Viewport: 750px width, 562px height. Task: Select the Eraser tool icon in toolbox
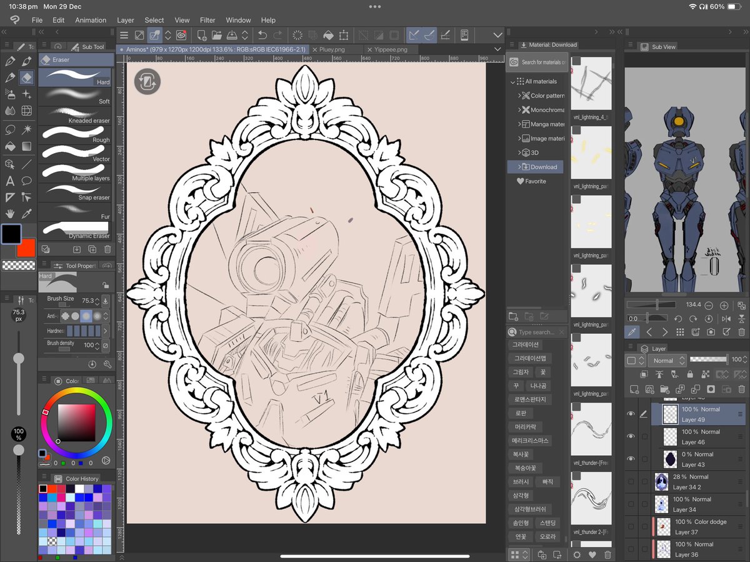(x=27, y=78)
